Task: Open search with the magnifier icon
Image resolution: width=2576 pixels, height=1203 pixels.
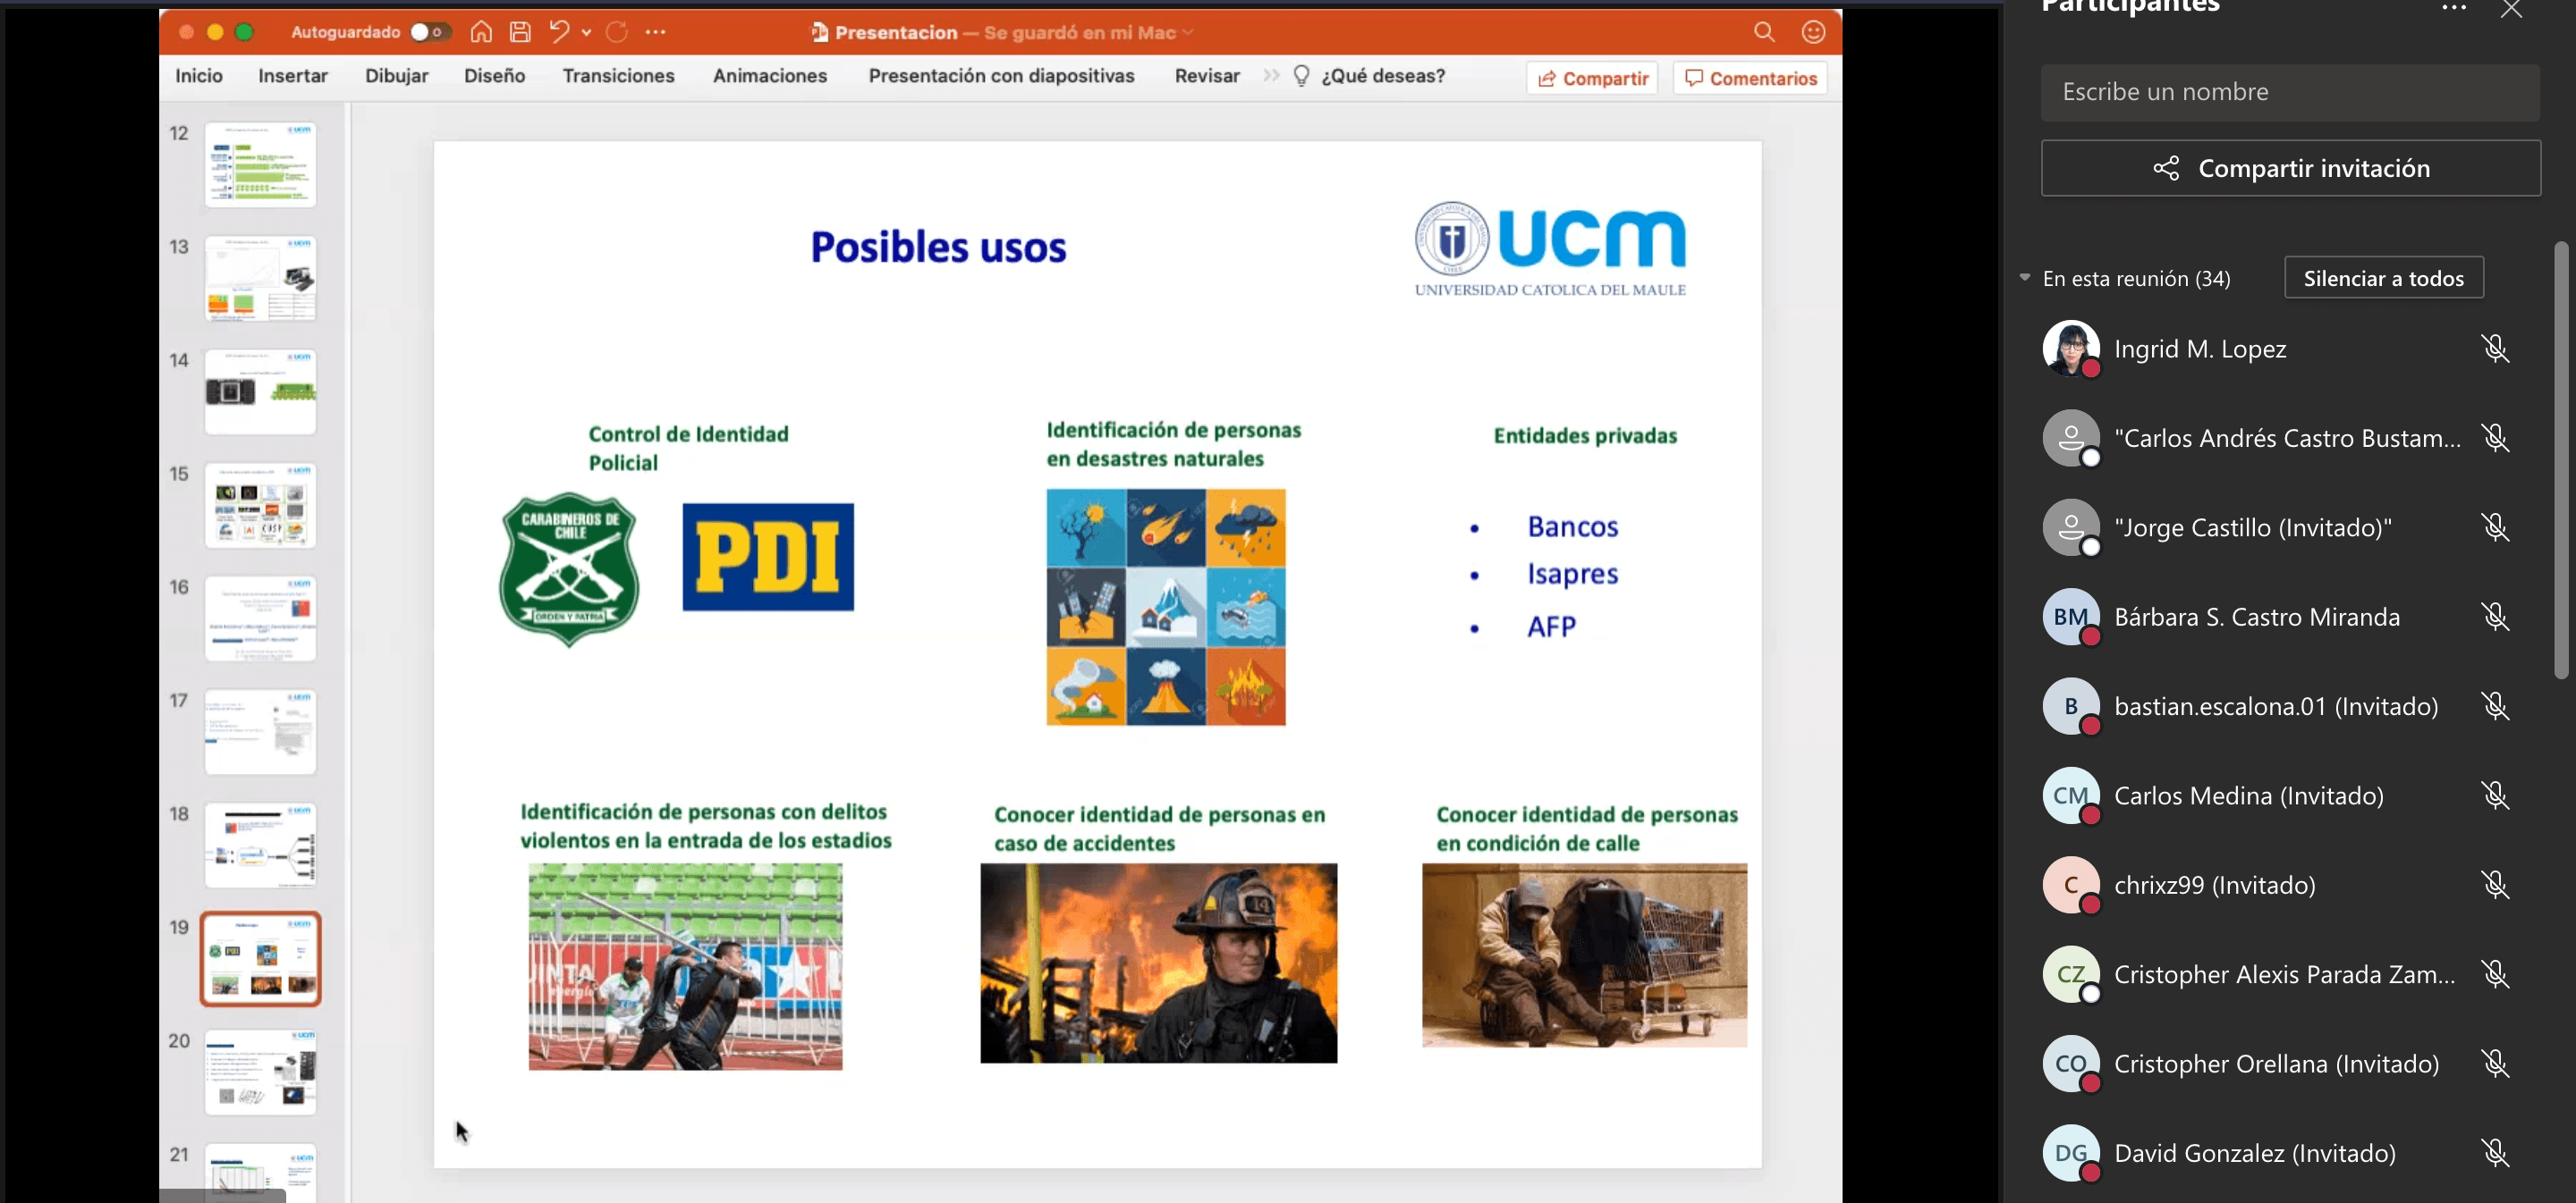Action: tap(1764, 32)
